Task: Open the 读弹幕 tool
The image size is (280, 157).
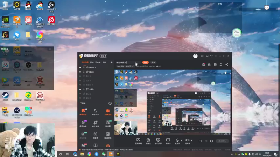Action: (x=108, y=124)
